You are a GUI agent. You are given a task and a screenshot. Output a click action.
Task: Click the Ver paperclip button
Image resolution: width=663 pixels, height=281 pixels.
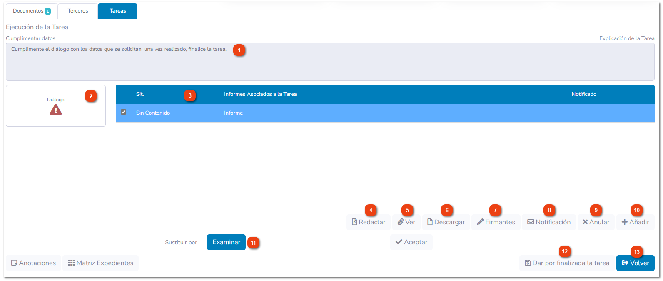[406, 222]
